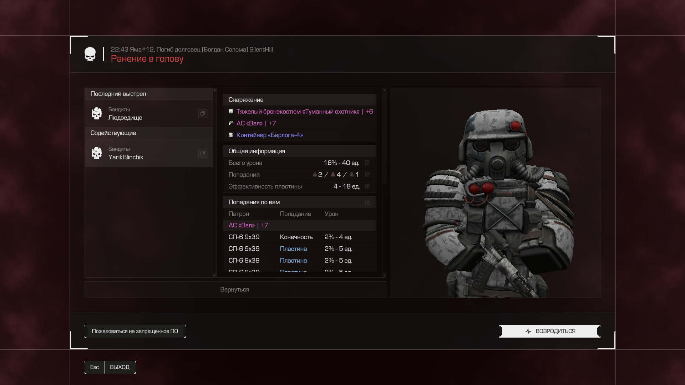Click the limb hit icon before 1

352,175
